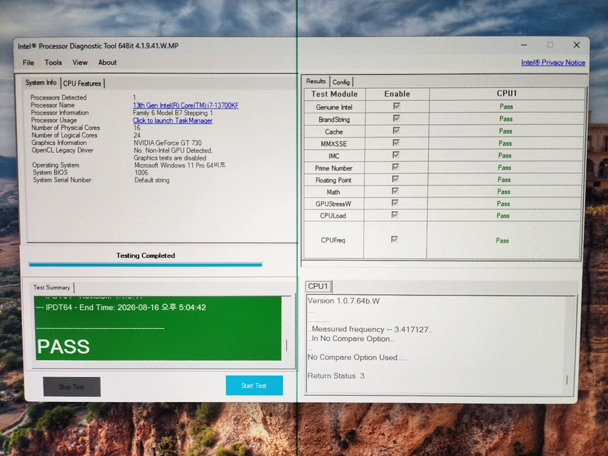The width and height of the screenshot is (608, 456).
Task: Toggle the Floating Point enable checkbox
Action: 396,179
